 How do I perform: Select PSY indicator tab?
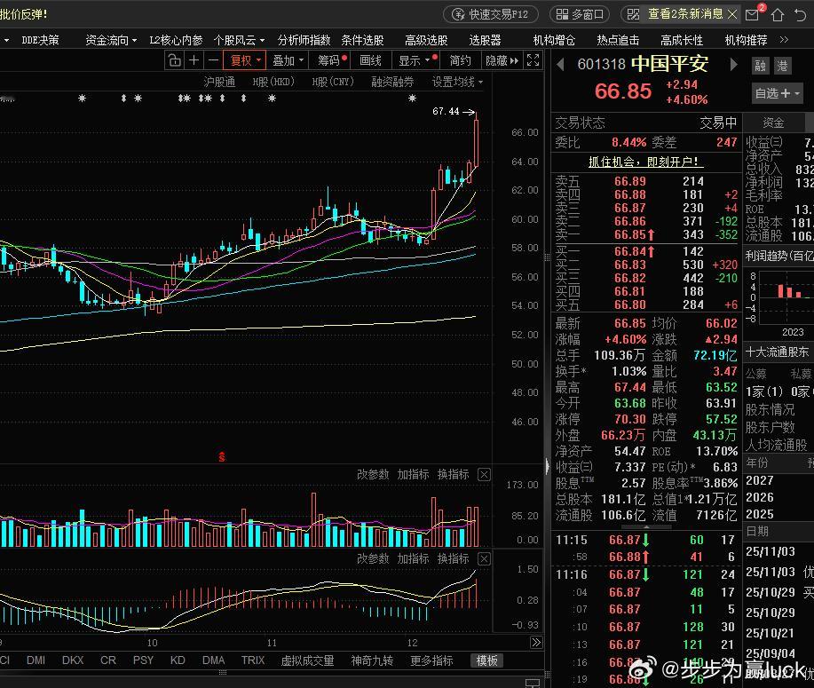click(143, 660)
